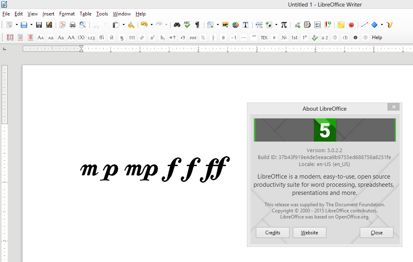413x262 pixels.
Task: Expand the Undo history dropdown arrow
Action: tap(151, 25)
